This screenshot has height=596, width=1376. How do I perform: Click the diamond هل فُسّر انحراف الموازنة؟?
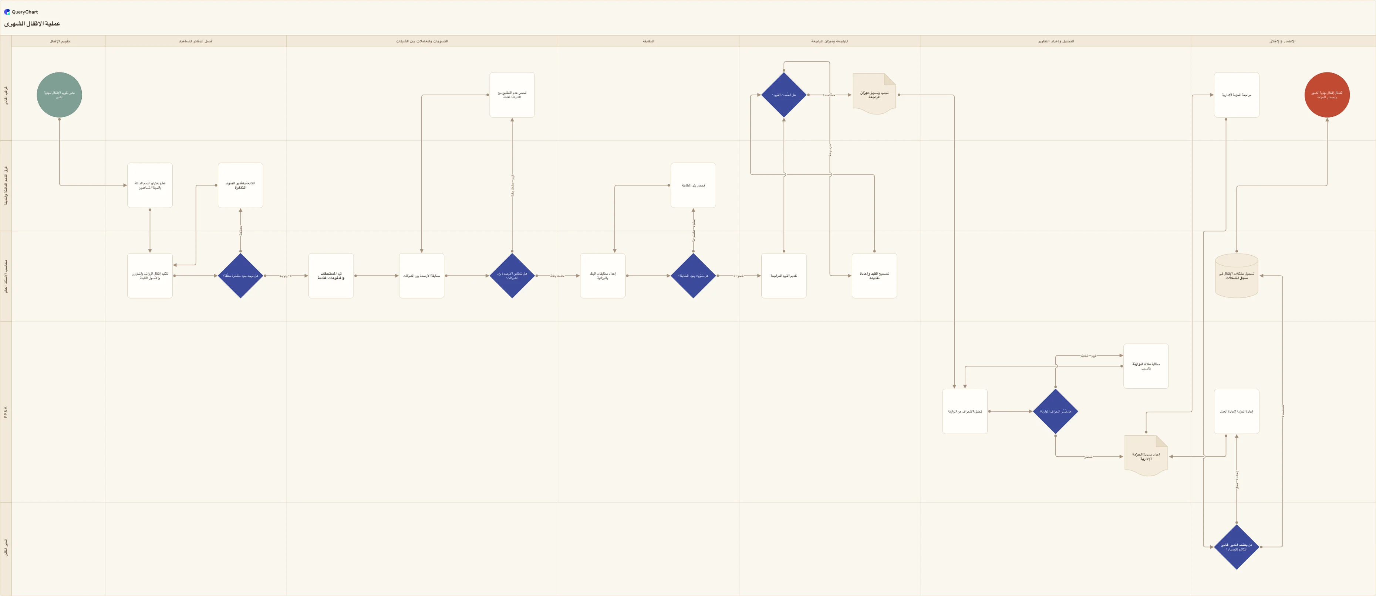click(1056, 411)
